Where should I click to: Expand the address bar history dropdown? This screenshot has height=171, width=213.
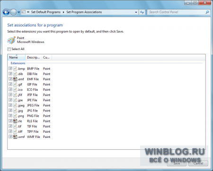pyautogui.click(x=136, y=12)
